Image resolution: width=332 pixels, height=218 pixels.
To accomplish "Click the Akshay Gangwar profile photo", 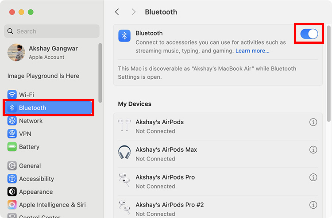I will (x=16, y=53).
